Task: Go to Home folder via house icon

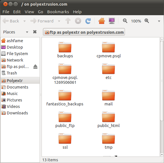Action: coord(102,21)
